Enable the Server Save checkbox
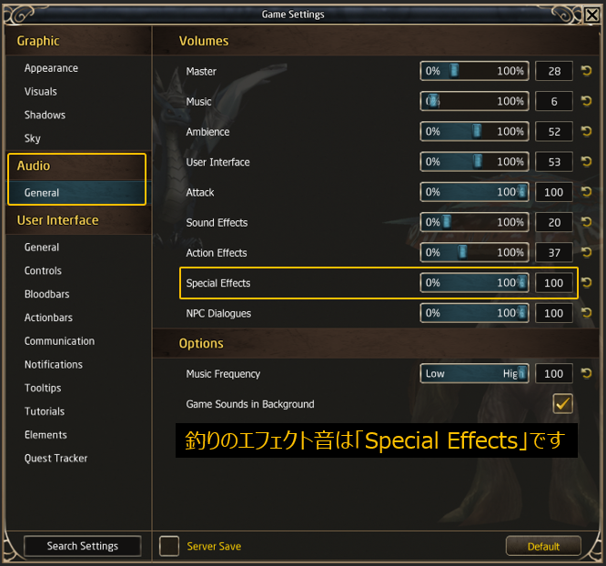 [x=169, y=546]
